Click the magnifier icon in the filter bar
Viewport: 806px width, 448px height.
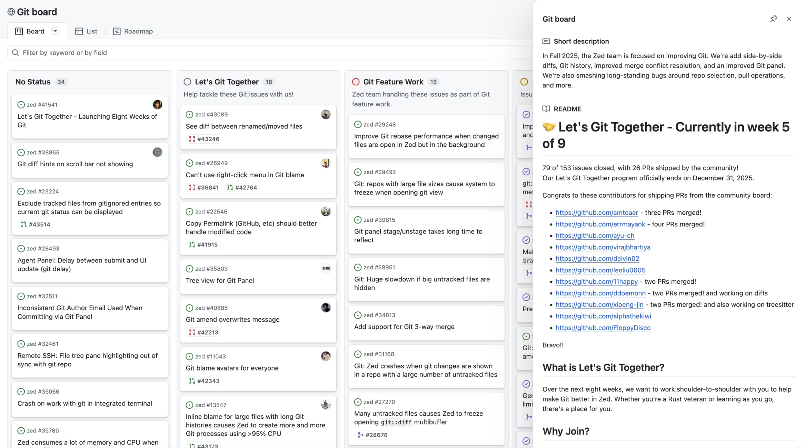coord(15,52)
